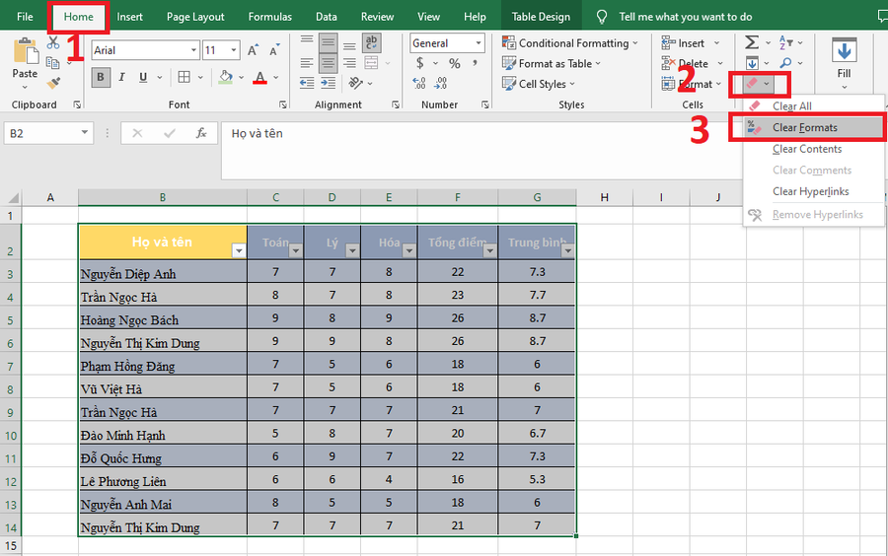Click Merge and Center icon
888x556 pixels.
coord(372,63)
